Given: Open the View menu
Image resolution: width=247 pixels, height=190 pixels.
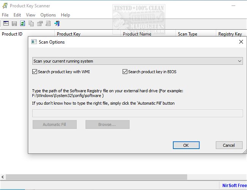Looking at the screenshot, I should pos(31,15).
